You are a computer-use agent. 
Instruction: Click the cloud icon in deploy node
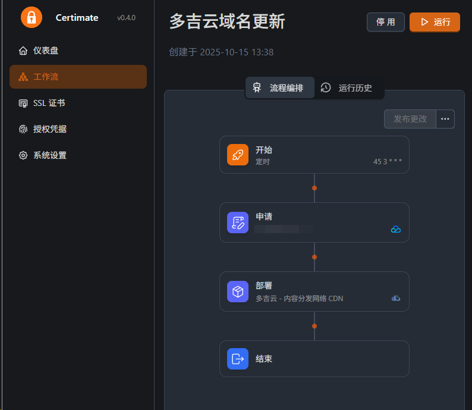[x=396, y=298]
